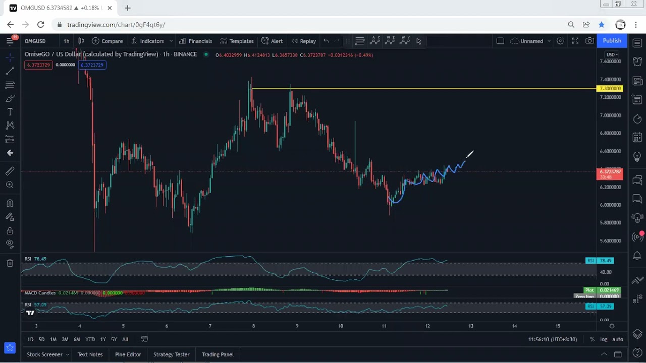Open indicator Templates menu
Viewport: 646px width, 363px height.
(237, 41)
